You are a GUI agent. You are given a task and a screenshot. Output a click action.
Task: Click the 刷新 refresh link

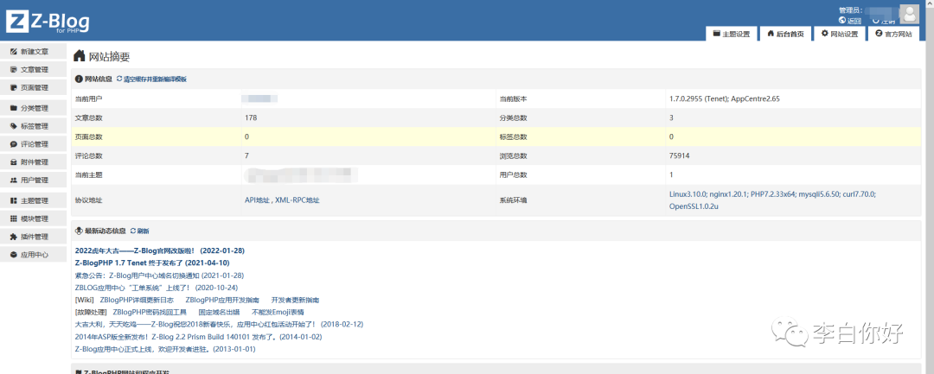(x=139, y=231)
